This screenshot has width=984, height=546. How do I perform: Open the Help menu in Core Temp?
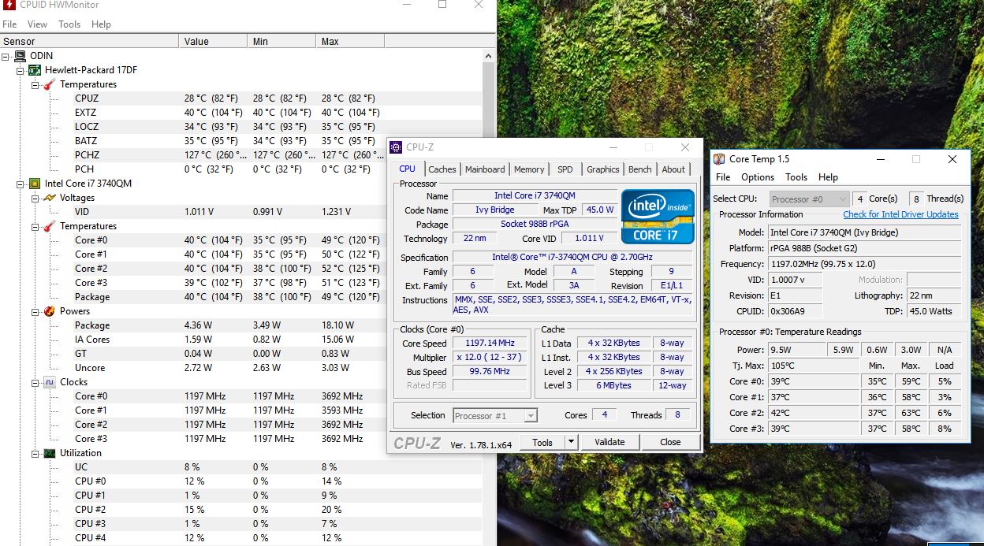coord(828,177)
